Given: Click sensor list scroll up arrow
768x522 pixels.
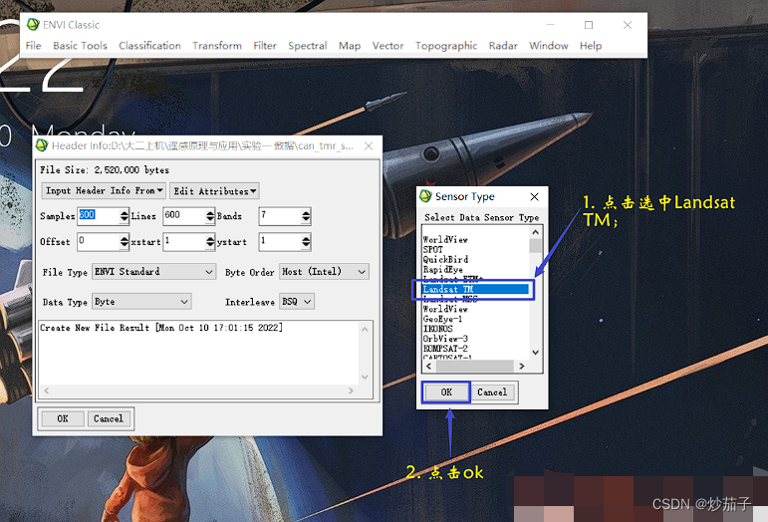Looking at the screenshot, I should 535,232.
